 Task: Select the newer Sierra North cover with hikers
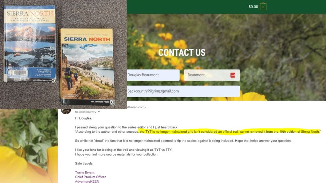tap(87, 67)
